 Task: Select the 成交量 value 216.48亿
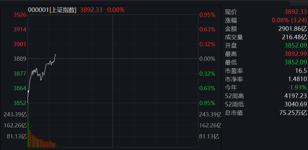pos(294,37)
